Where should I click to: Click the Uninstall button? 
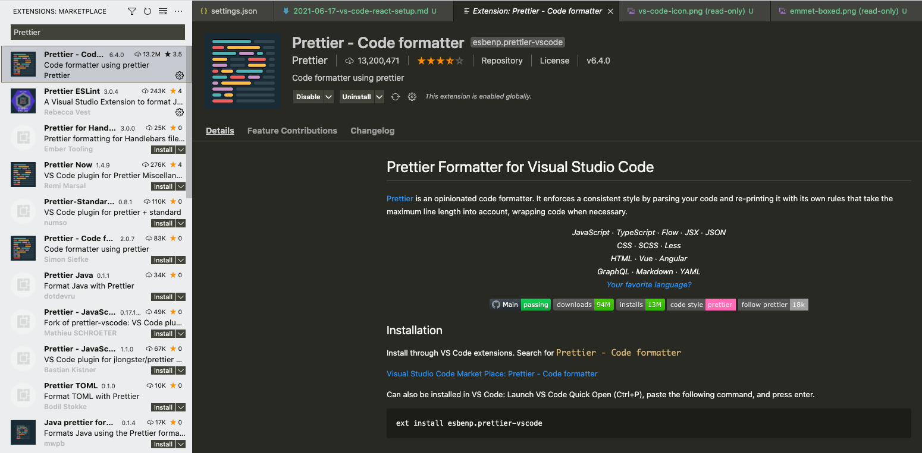pos(357,97)
